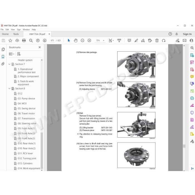
Task: Open bookmark G3. Pump device
Action: [x=26, y=99]
